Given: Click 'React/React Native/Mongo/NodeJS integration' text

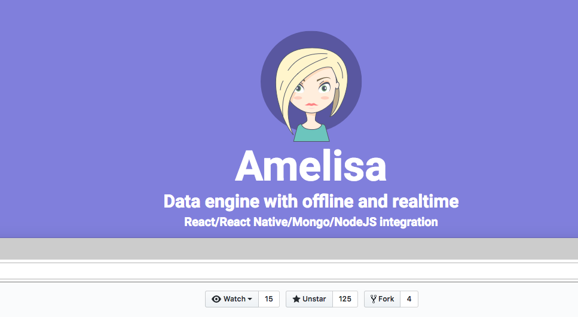Looking at the screenshot, I should tap(311, 222).
